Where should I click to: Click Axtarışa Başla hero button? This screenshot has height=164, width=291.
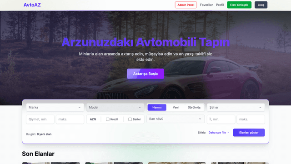pyautogui.click(x=145, y=74)
